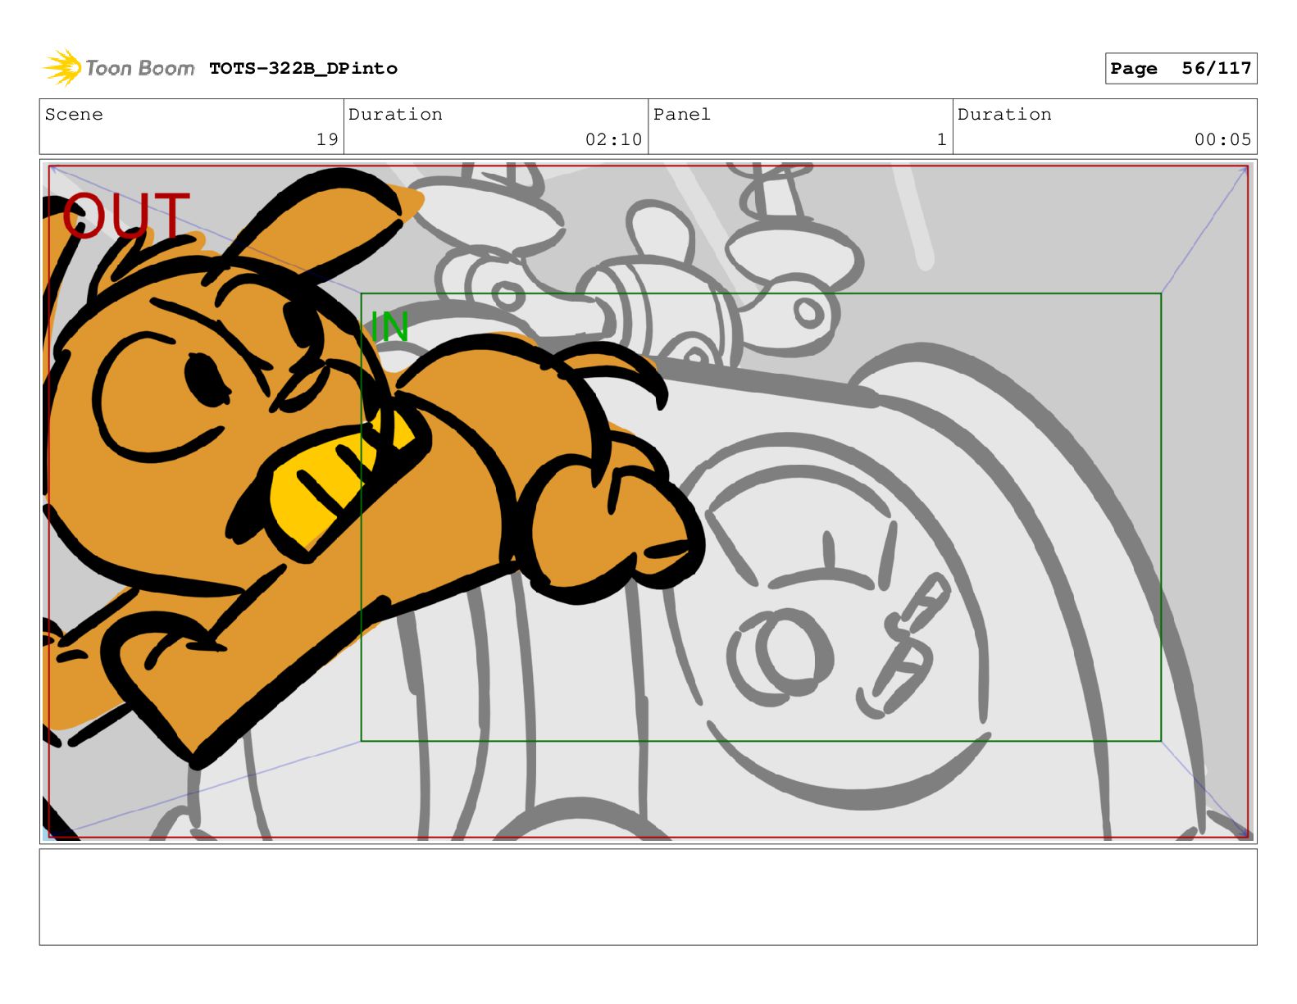This screenshot has height=1004, width=1297.
Task: Click the Scene label
Action: [74, 115]
